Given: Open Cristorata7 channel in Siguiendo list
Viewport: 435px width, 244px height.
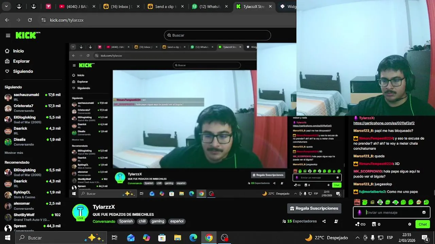Looking at the screenshot, I should [x=32, y=108].
